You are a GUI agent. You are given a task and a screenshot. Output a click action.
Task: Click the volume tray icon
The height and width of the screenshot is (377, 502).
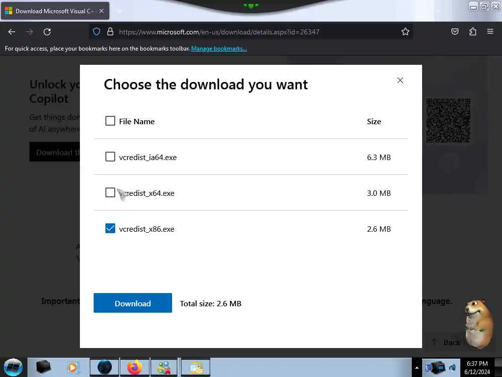point(452,368)
